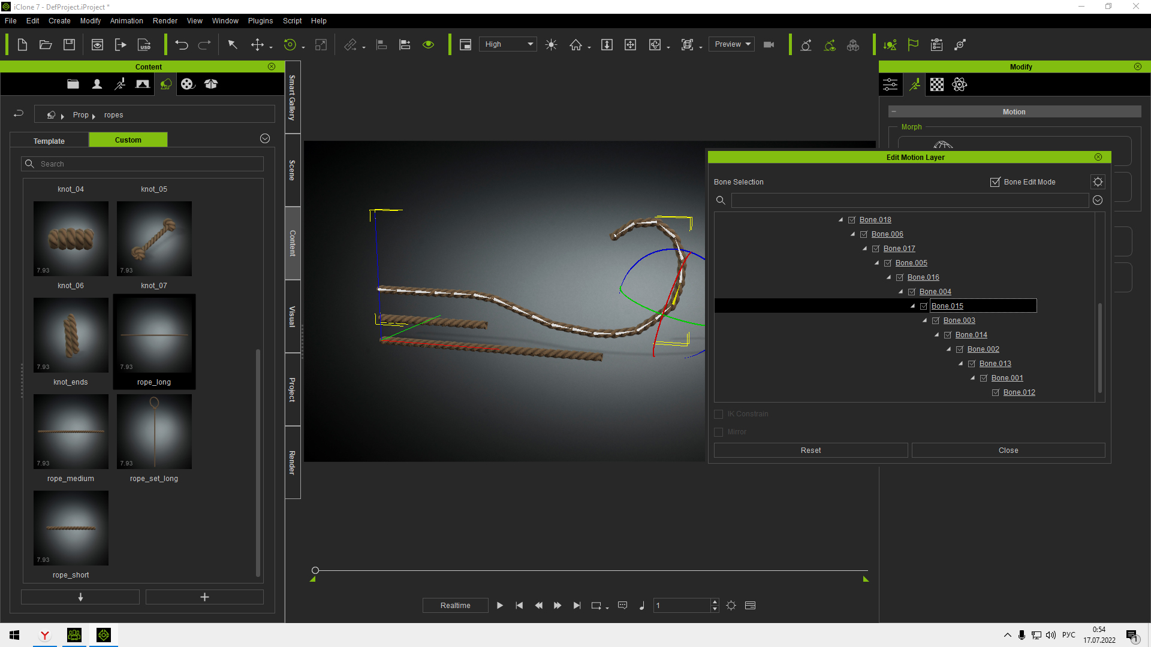Image resolution: width=1151 pixels, height=647 pixels.
Task: Click the camera record icon in toolbar
Action: click(x=769, y=45)
